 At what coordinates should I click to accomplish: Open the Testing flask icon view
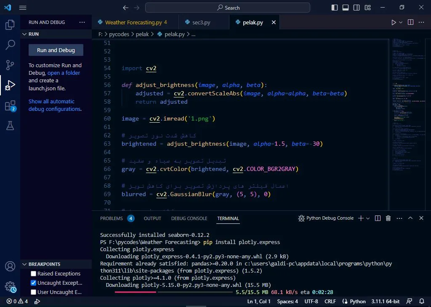click(10, 126)
